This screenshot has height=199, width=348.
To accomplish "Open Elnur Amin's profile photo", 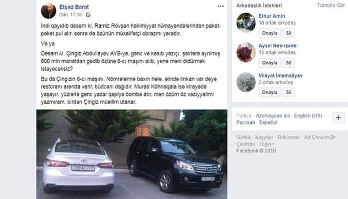I will click(246, 22).
